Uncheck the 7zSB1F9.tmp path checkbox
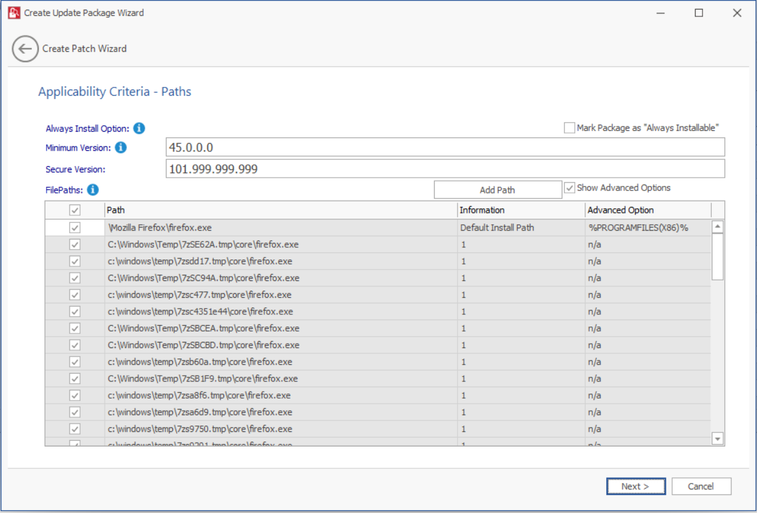 click(75, 379)
